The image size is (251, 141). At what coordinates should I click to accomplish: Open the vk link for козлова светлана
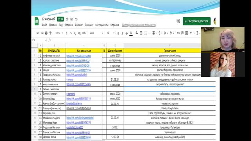(78, 61)
